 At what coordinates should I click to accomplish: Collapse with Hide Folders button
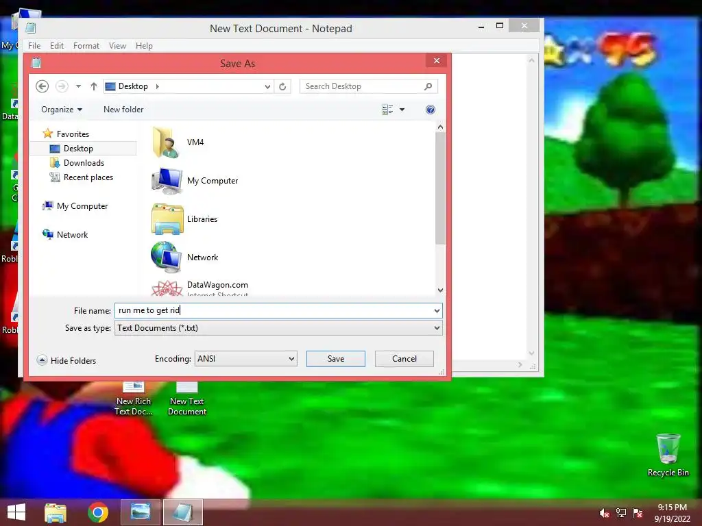tap(66, 360)
